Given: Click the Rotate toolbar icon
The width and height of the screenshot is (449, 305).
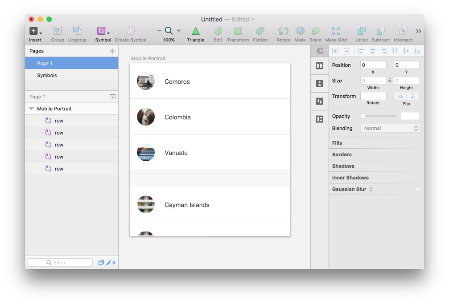Looking at the screenshot, I should coord(284,31).
